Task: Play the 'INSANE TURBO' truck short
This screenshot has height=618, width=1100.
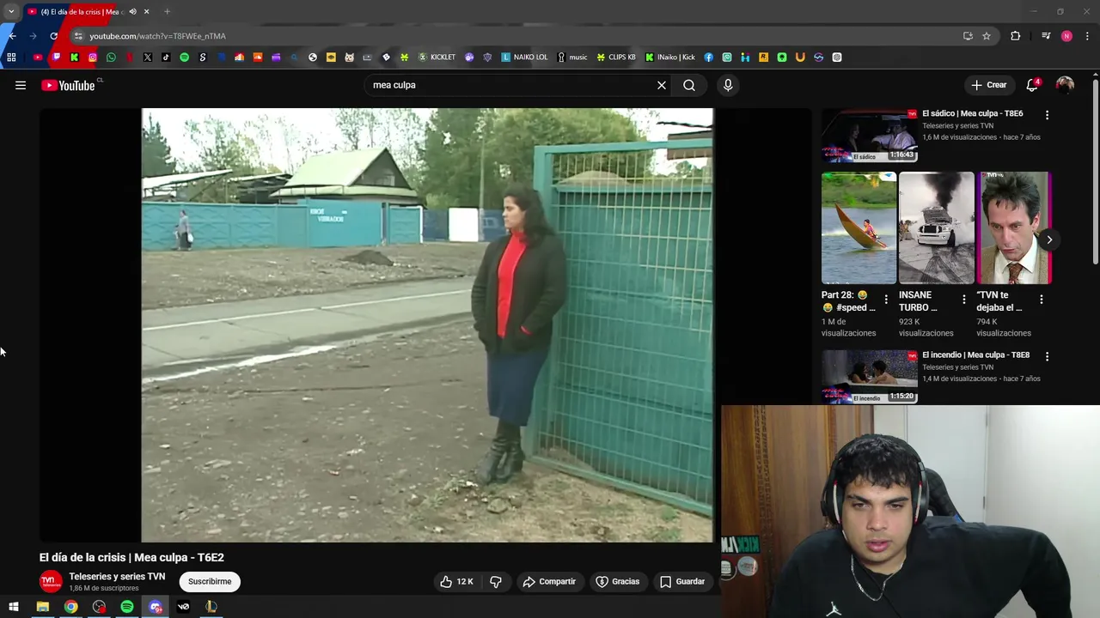Action: pos(937,227)
